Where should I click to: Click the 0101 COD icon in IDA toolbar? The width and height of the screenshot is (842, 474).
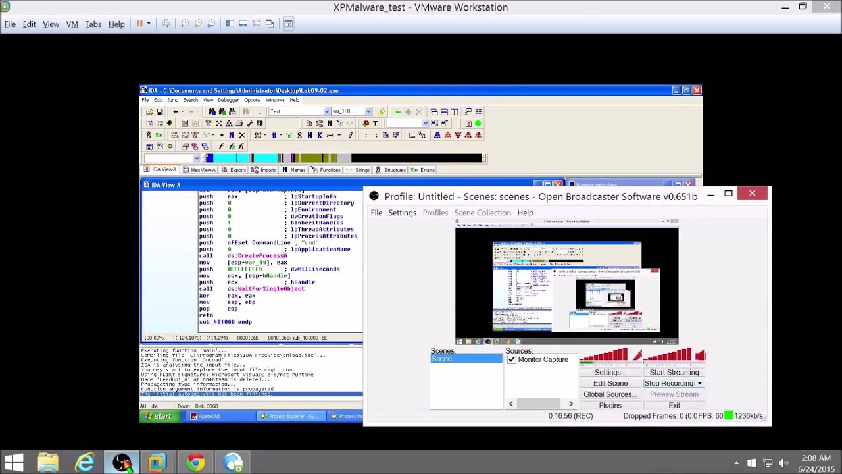175,135
